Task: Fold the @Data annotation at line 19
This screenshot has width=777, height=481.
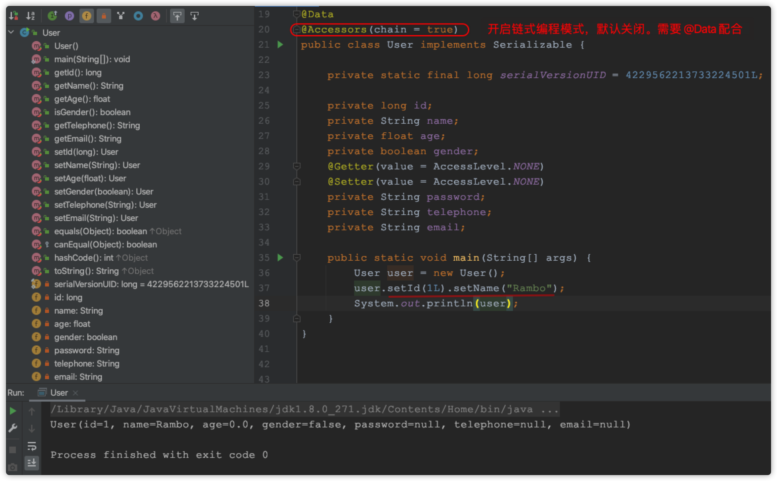Action: tap(297, 14)
